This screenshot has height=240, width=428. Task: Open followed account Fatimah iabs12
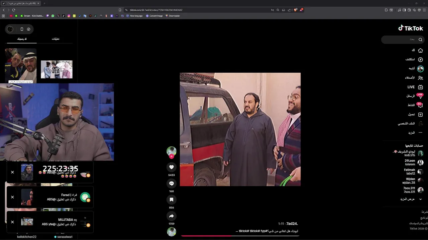pyautogui.click(x=414, y=172)
